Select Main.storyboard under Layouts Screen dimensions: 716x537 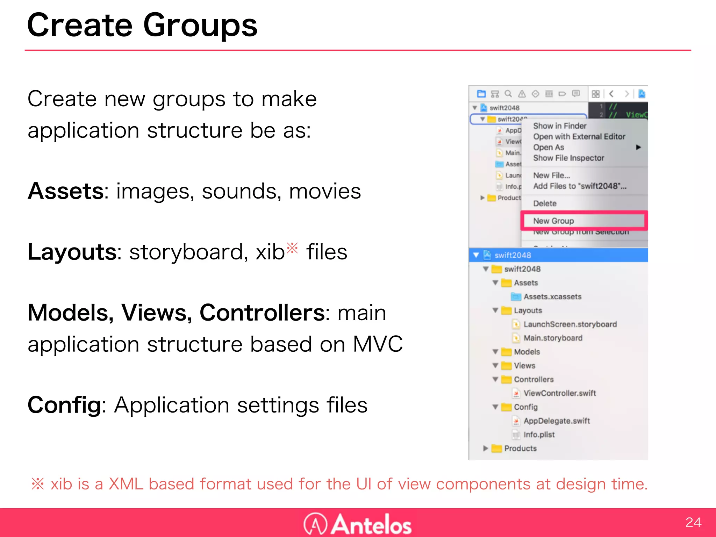click(553, 338)
